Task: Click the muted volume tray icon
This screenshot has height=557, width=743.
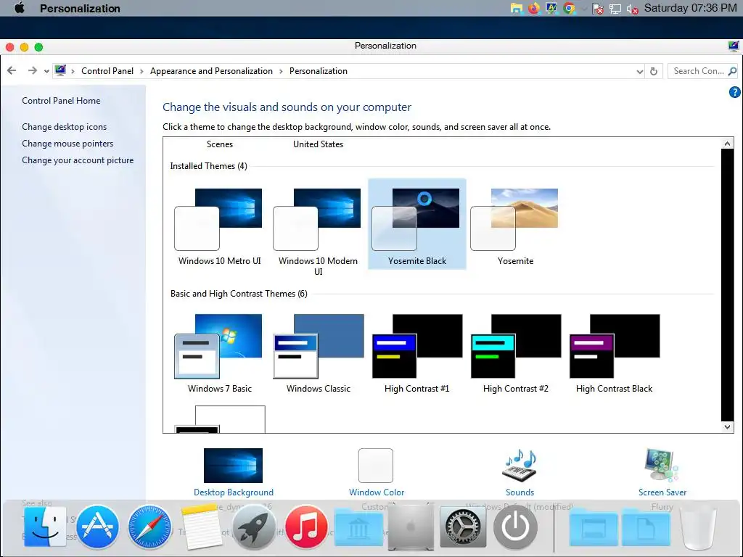Action: 632,9
